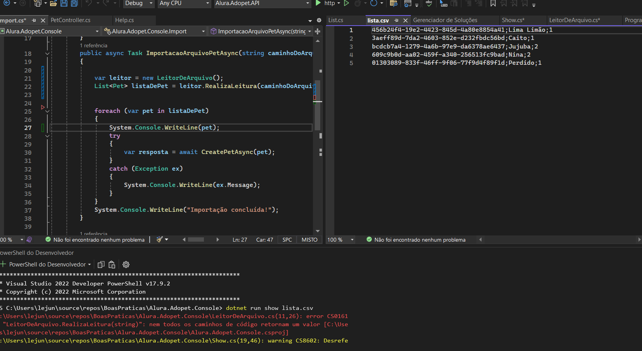Click the Ln: 27 line indicator

tap(240, 240)
